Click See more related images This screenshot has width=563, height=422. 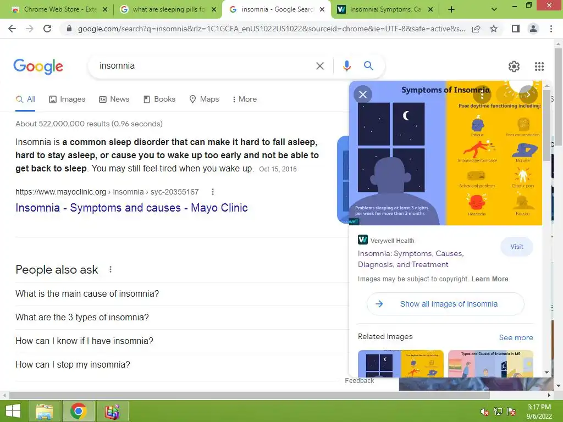click(516, 338)
